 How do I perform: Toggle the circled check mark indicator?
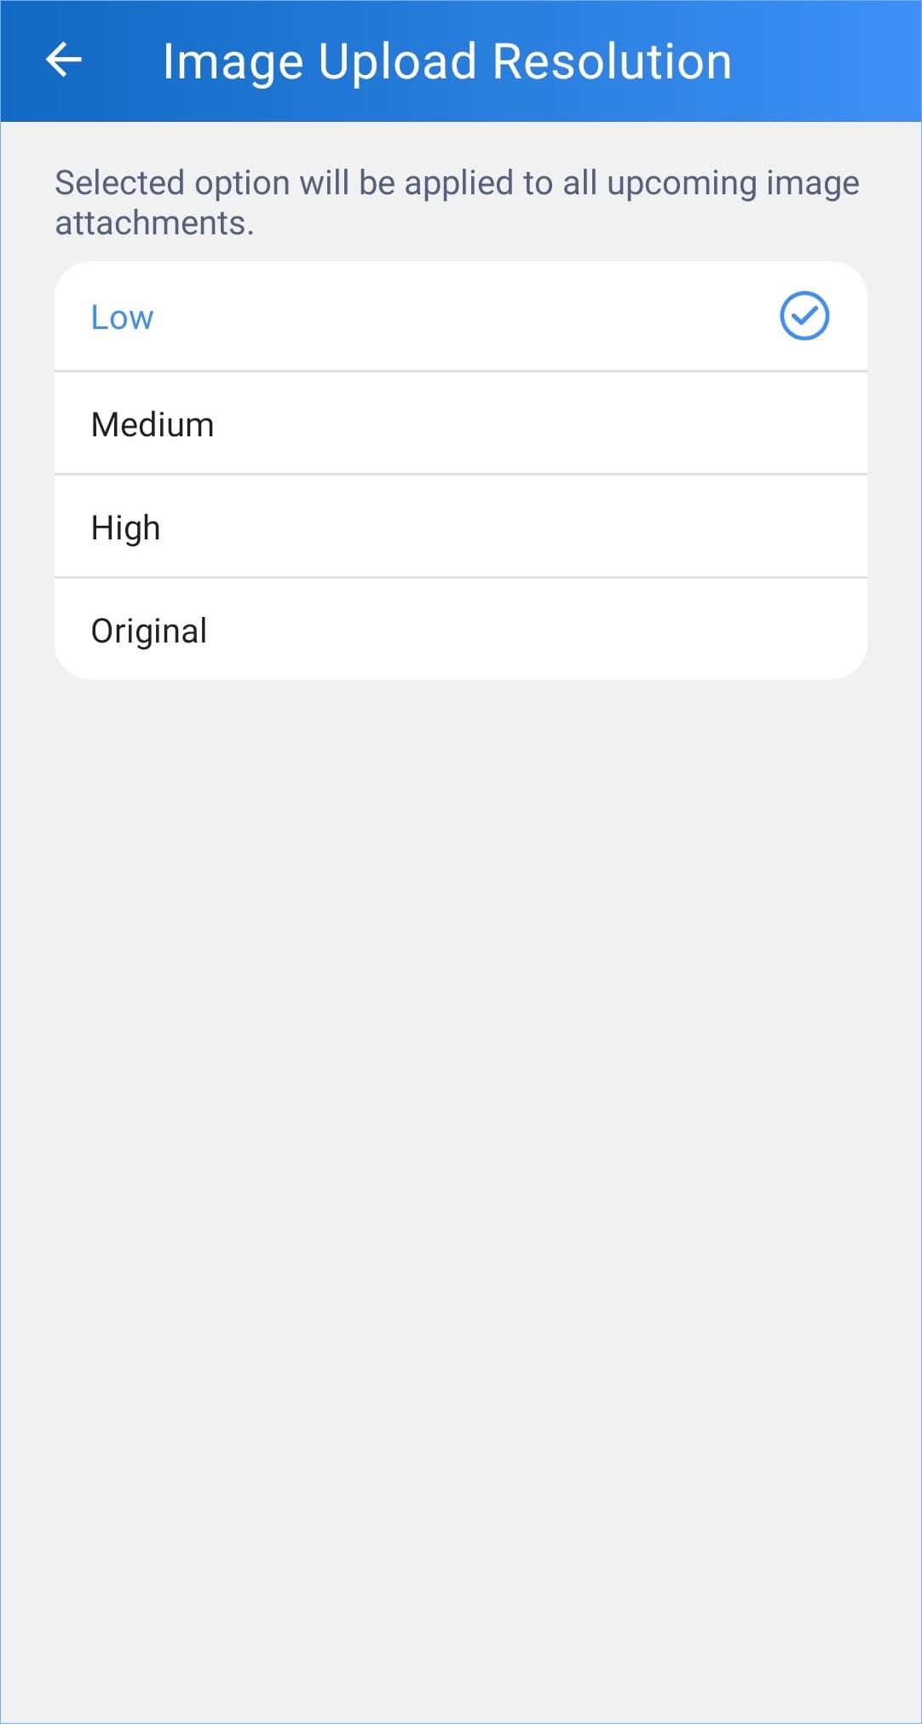tap(804, 316)
